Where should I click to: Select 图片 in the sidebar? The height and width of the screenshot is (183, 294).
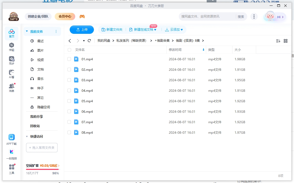pyautogui.click(x=40, y=51)
